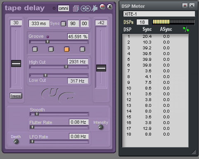199x159 pixels.
Task: Click the plug connector icon in tape delay
Action: 95,8
